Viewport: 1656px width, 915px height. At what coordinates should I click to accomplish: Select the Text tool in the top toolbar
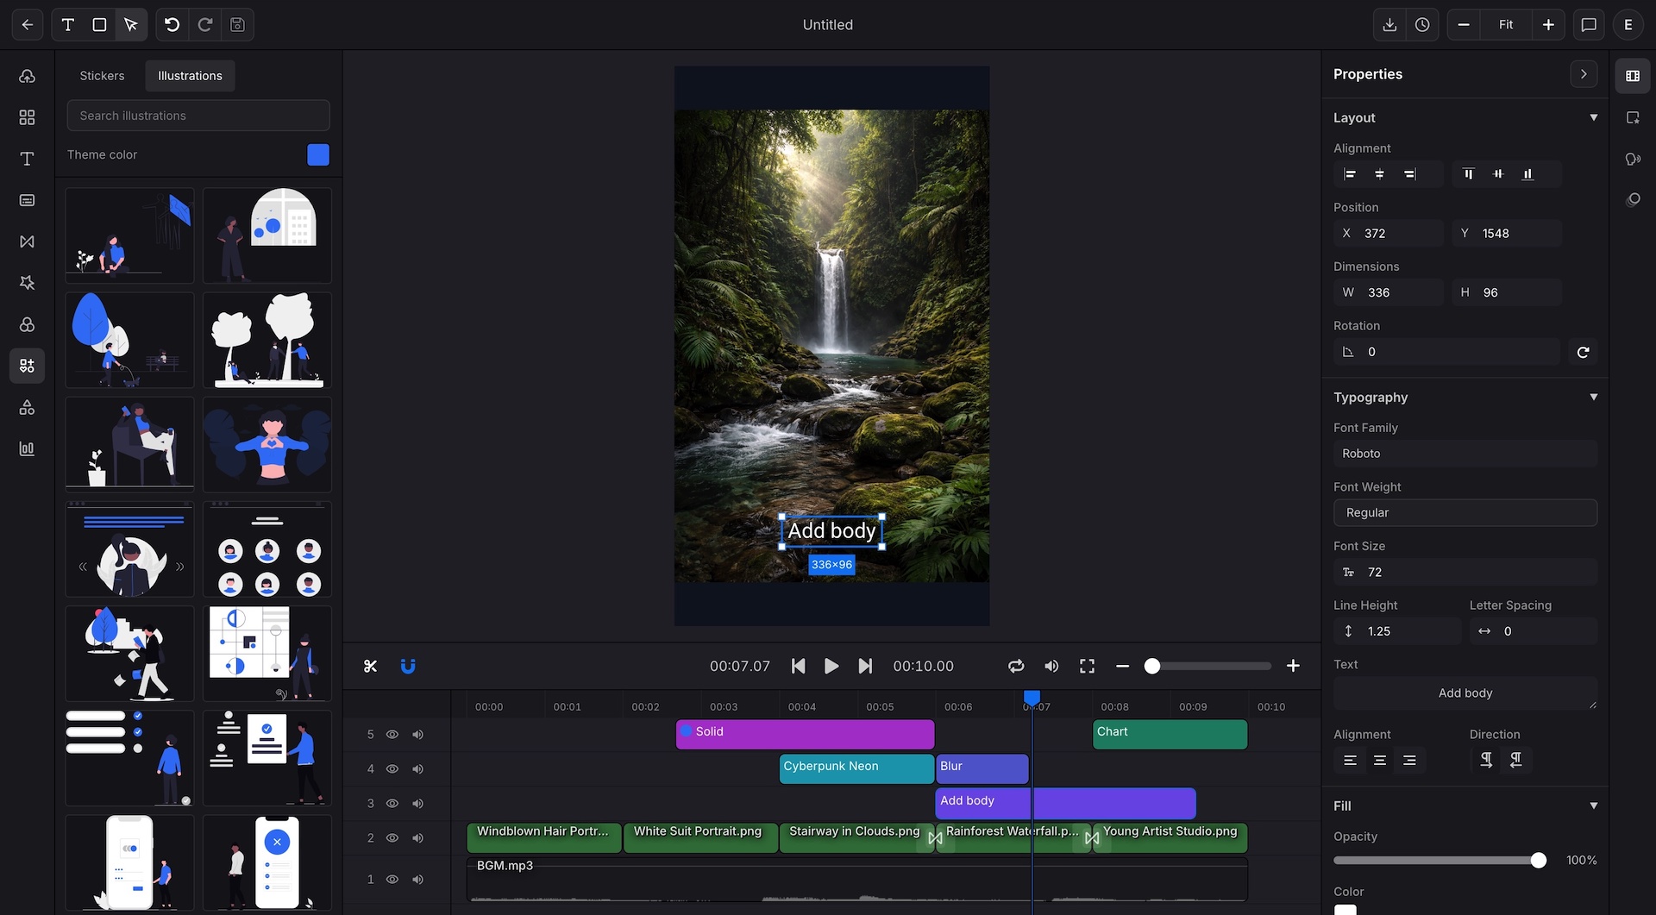click(x=67, y=25)
